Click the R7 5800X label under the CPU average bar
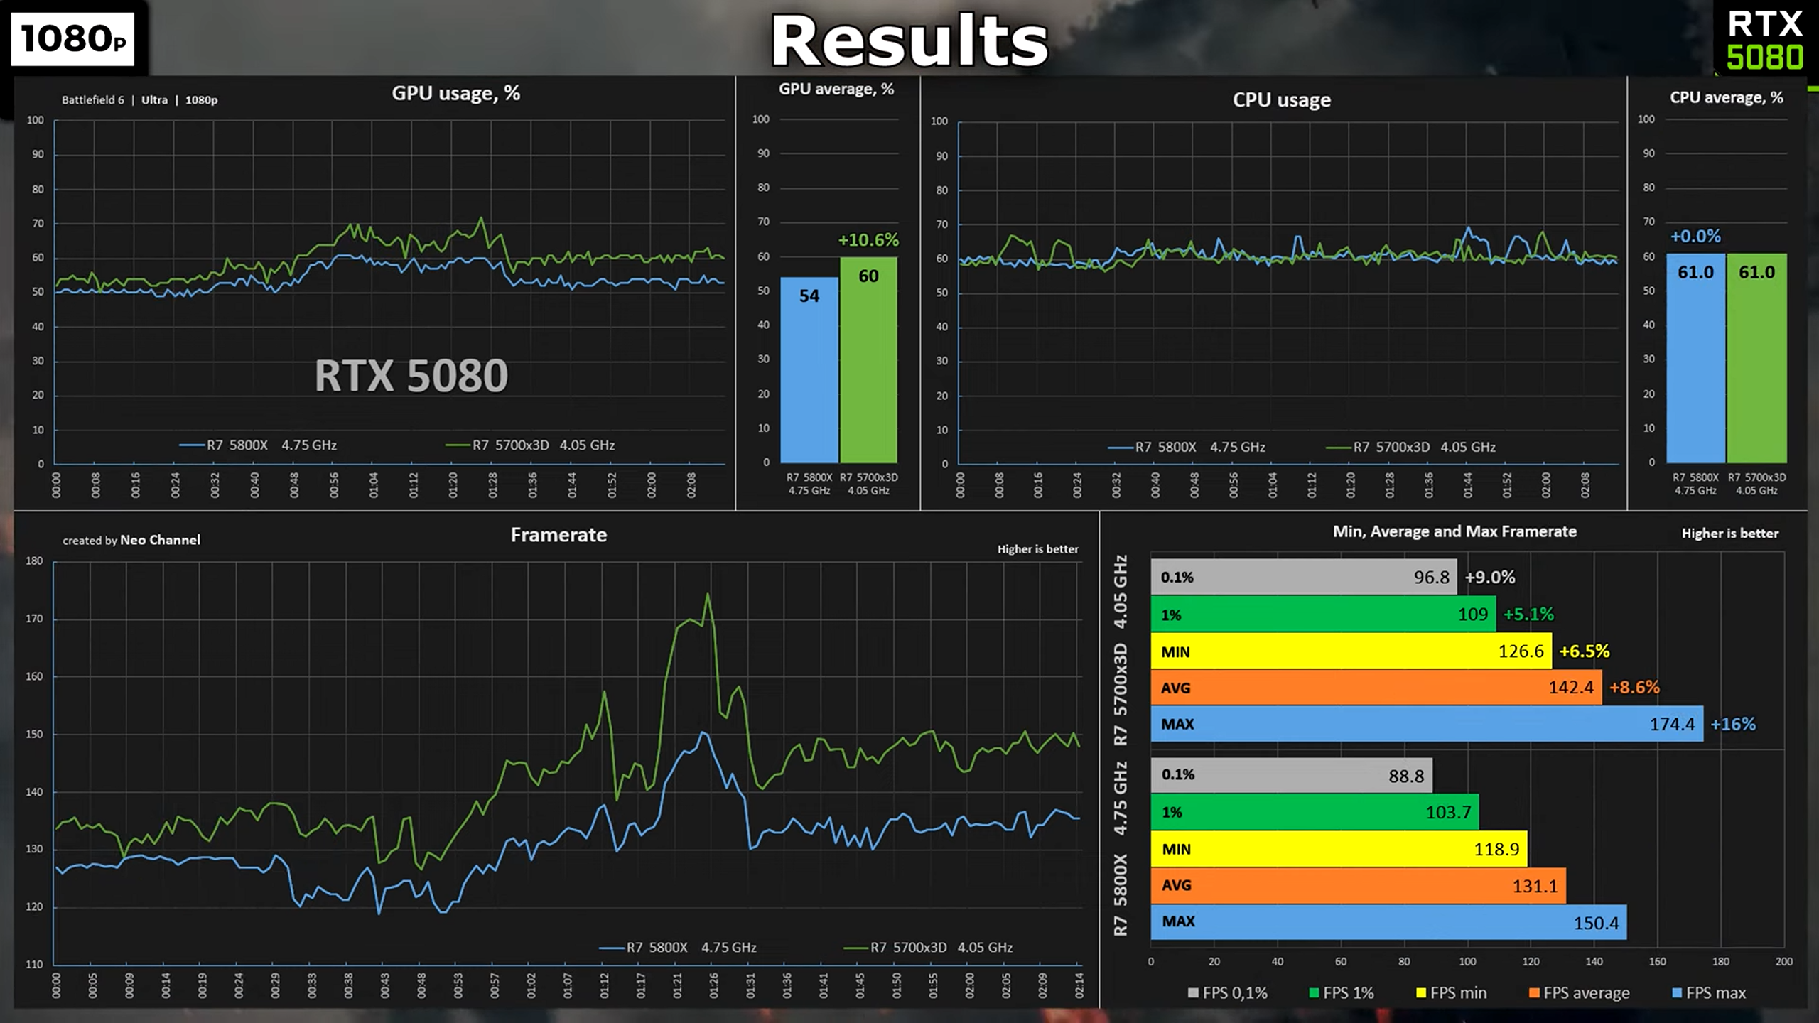The width and height of the screenshot is (1819, 1023). coord(1695,484)
